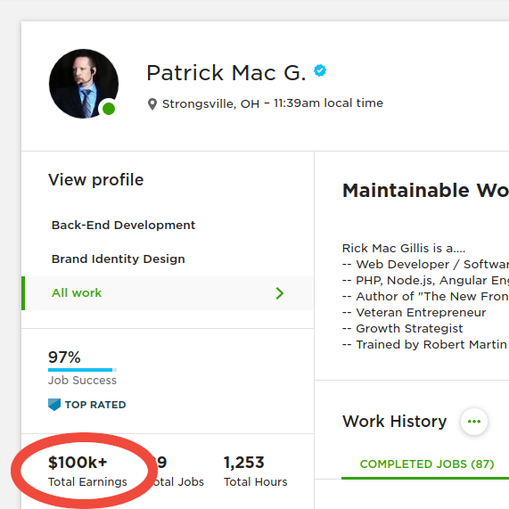Expand All work with the green chevron
Screen dimensions: 509x509
280,293
